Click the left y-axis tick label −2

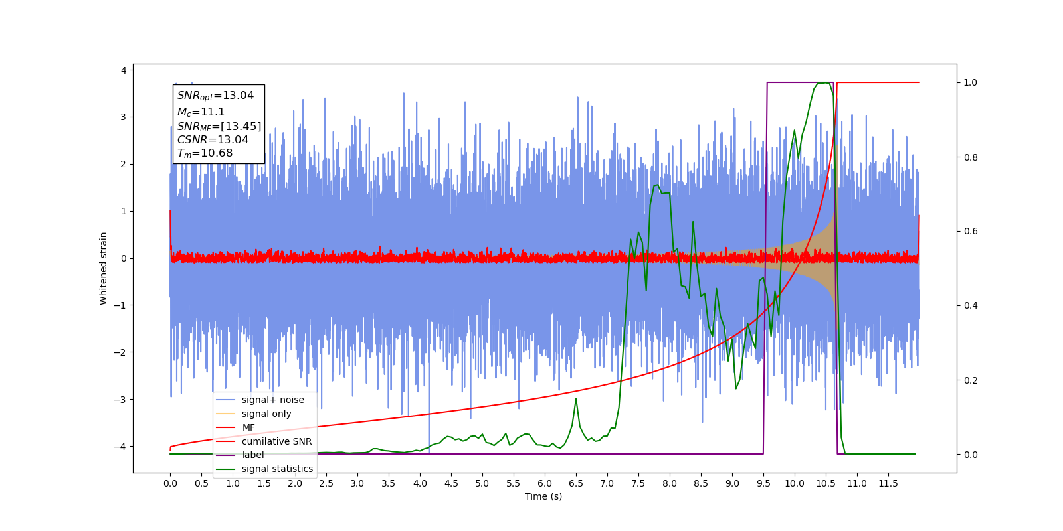pyautogui.click(x=119, y=352)
